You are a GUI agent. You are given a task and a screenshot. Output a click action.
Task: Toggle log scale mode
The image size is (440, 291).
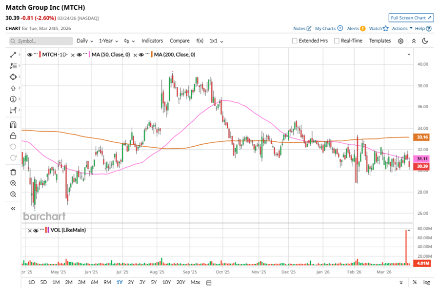point(426,282)
